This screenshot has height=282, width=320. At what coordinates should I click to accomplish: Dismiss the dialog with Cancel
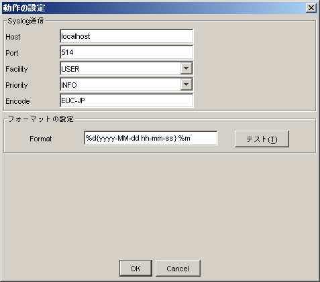178,268
